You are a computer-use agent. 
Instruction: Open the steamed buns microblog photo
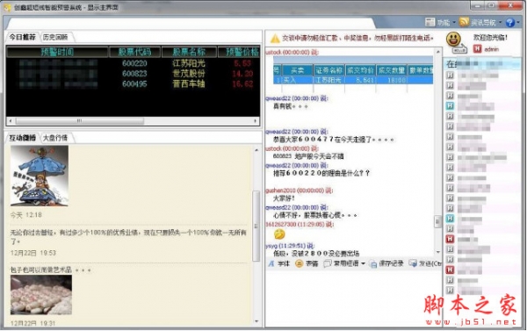pyautogui.click(x=41, y=295)
